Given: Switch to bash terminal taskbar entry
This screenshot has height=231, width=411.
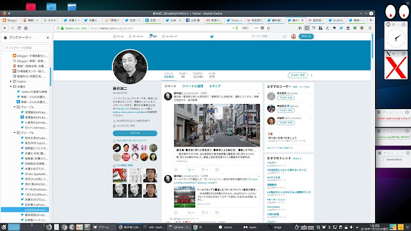Looking at the screenshot, I should pos(155,227).
